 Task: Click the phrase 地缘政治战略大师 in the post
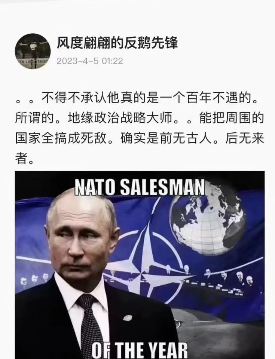[x=120, y=119]
